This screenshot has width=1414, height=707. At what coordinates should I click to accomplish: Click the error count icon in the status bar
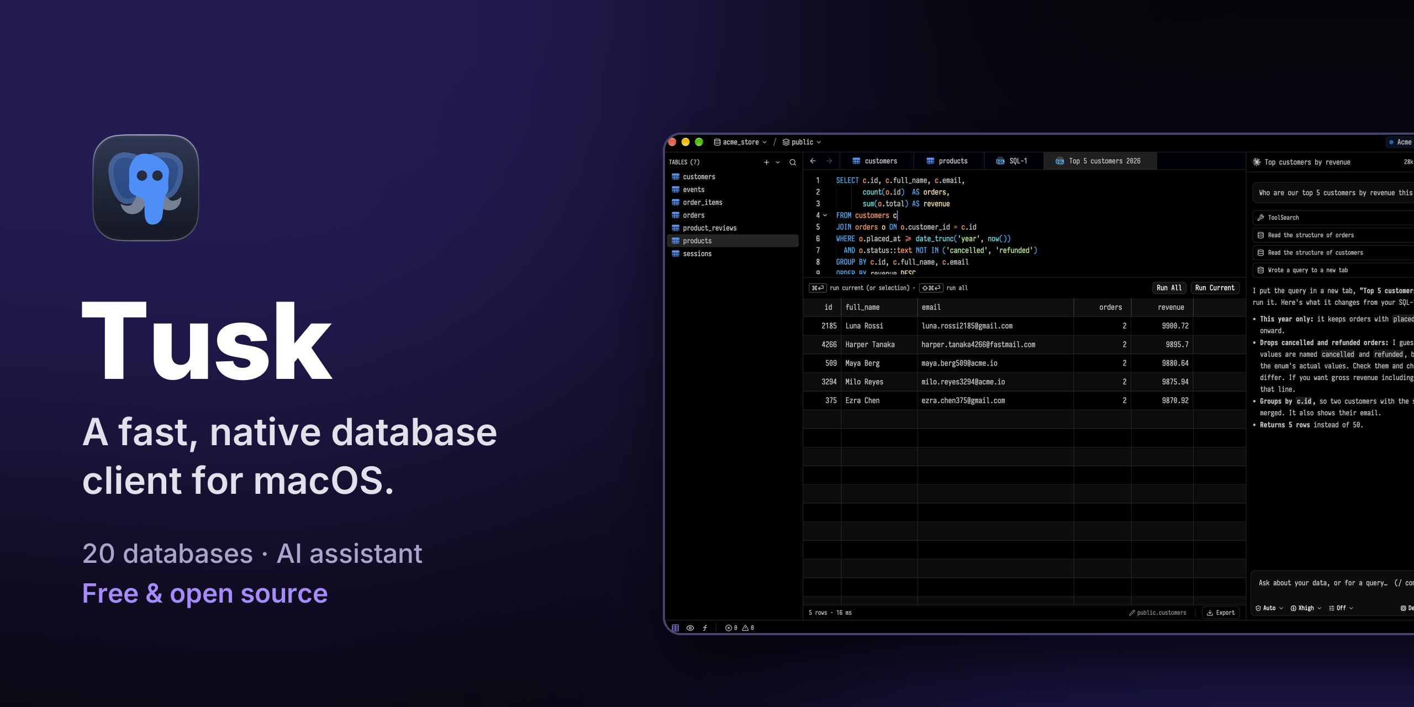pyautogui.click(x=729, y=628)
